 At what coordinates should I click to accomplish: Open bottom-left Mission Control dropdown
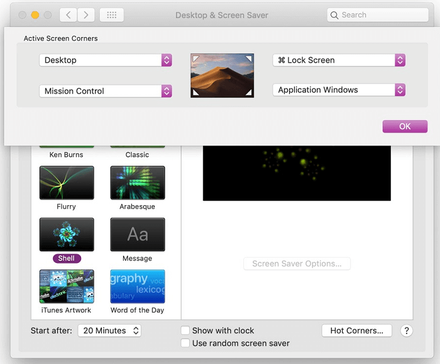(105, 91)
